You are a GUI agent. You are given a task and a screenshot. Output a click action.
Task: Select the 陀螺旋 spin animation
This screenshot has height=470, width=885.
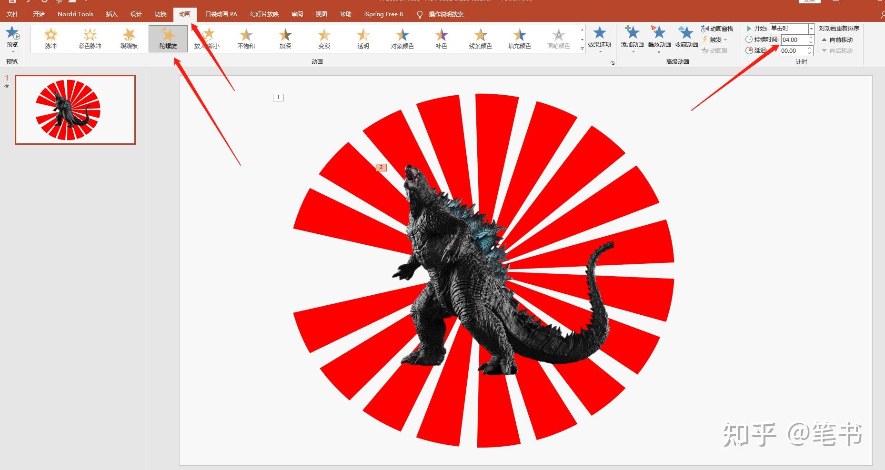pos(168,39)
